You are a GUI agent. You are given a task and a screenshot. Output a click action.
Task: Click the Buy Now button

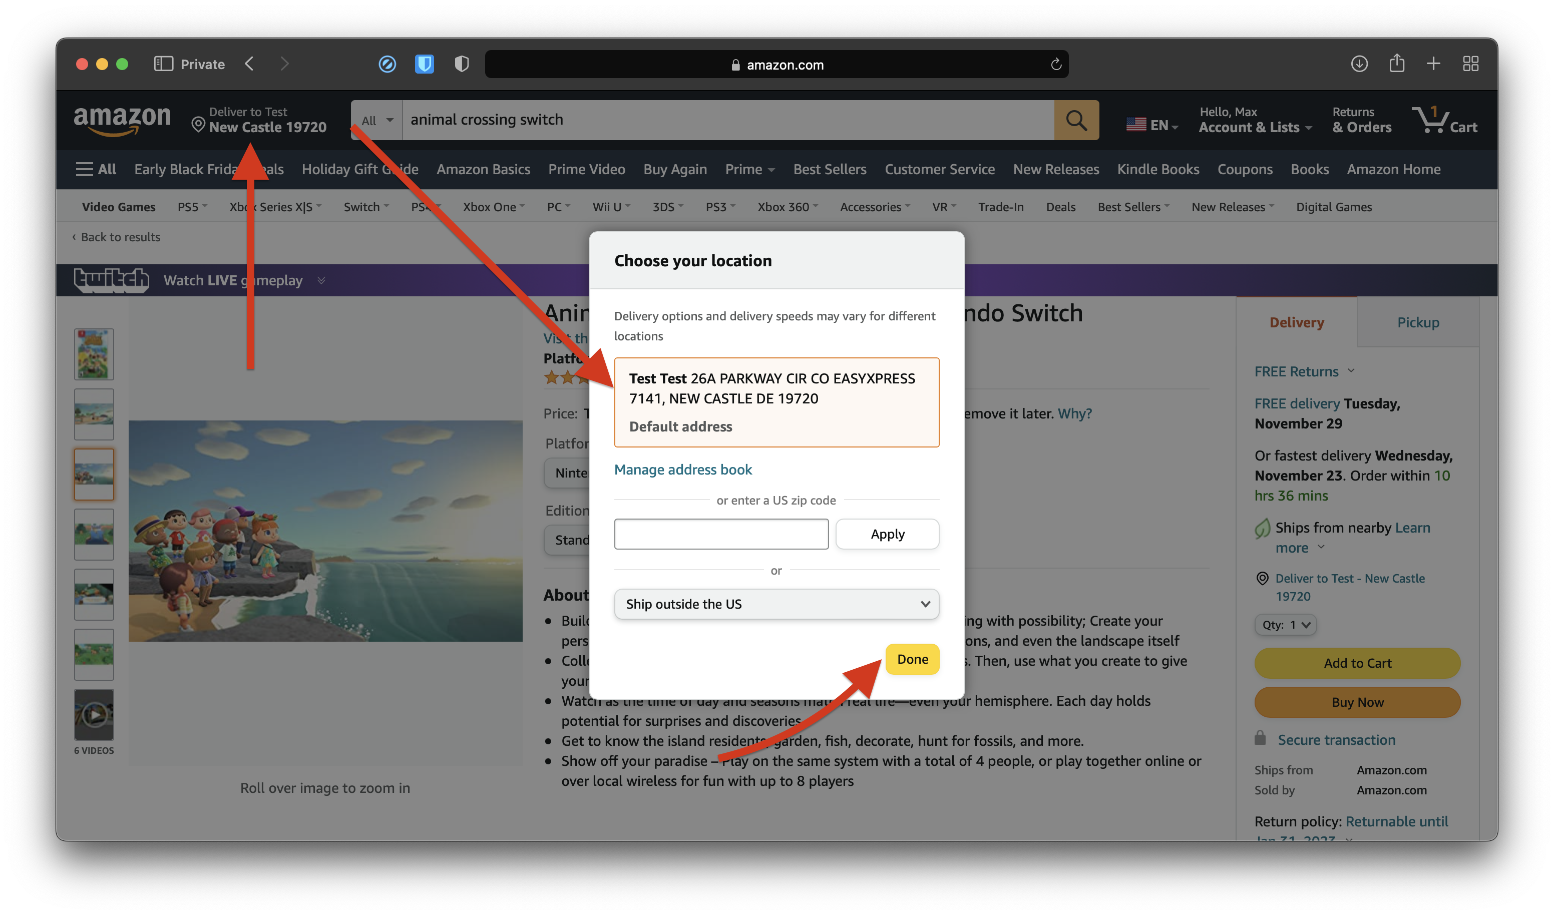click(1357, 702)
